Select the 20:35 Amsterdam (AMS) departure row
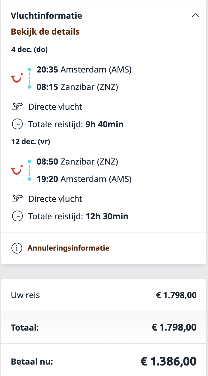This screenshot has width=208, height=376. (84, 70)
